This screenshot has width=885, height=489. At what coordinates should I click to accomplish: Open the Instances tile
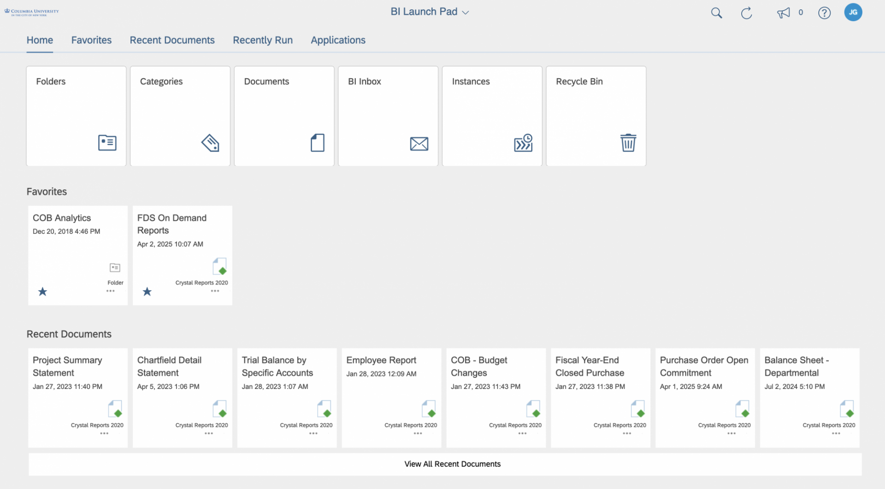(492, 116)
